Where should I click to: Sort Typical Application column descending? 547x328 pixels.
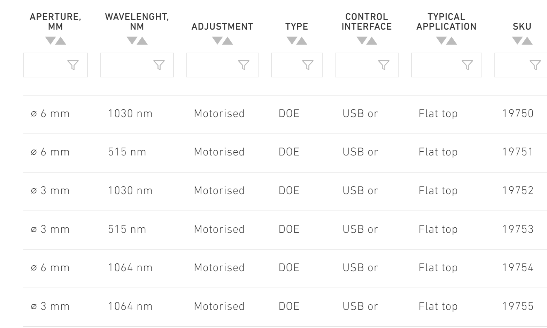(441, 41)
